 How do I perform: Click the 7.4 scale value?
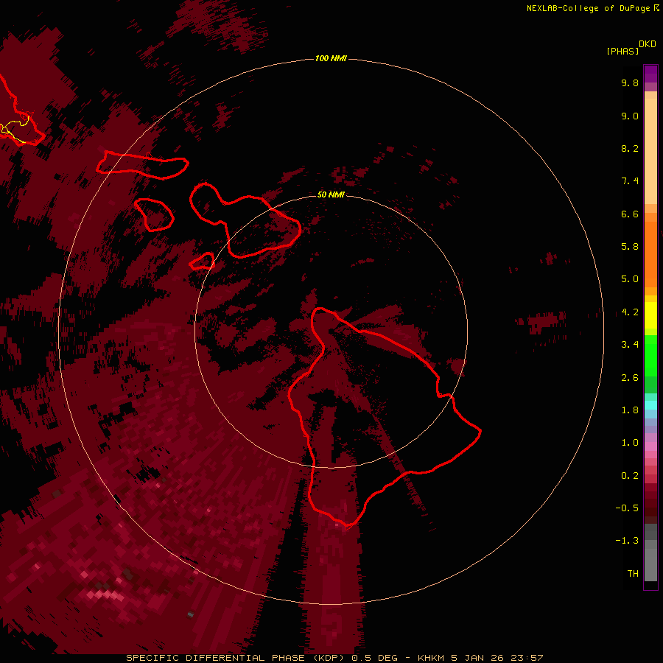(630, 181)
